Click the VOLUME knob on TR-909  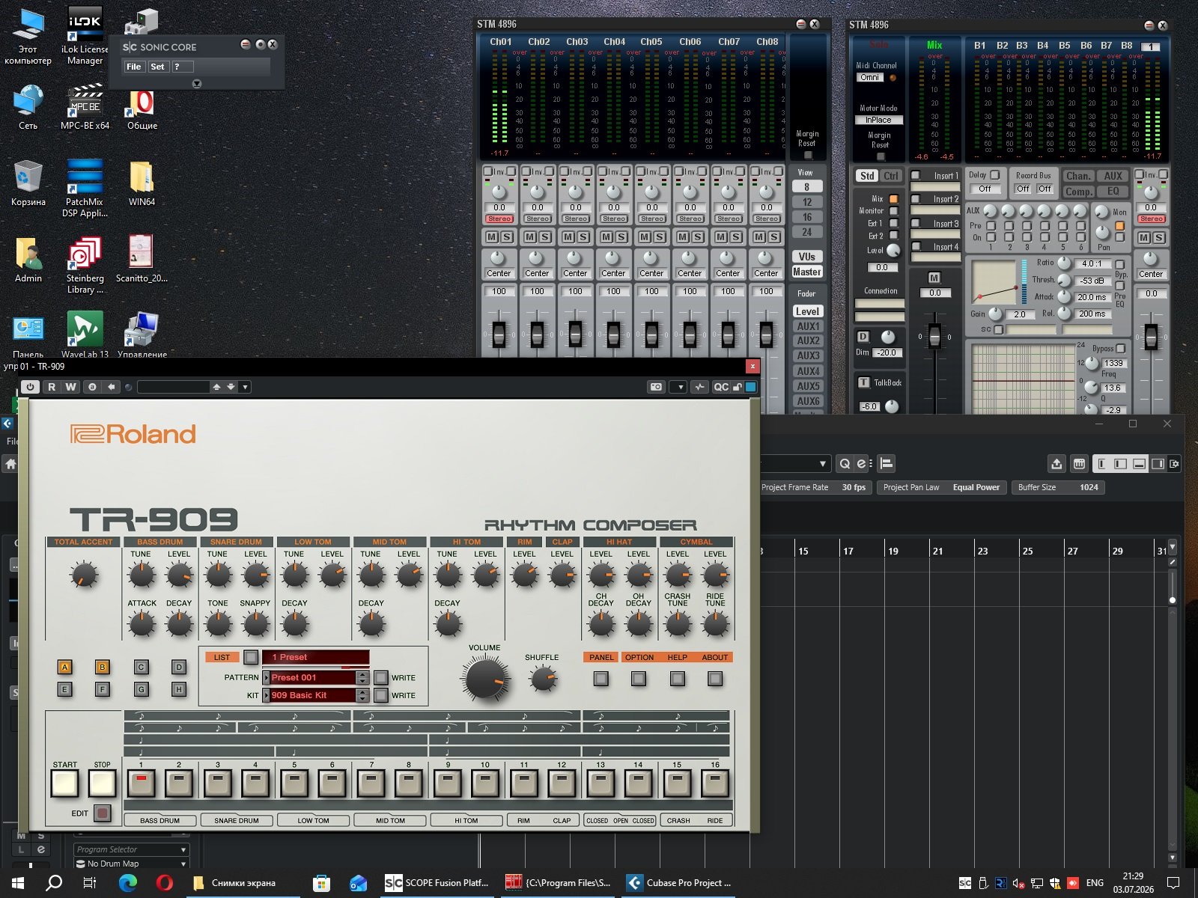click(485, 679)
